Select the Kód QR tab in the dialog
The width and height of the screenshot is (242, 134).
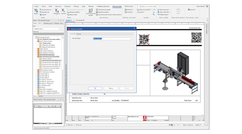73,34
